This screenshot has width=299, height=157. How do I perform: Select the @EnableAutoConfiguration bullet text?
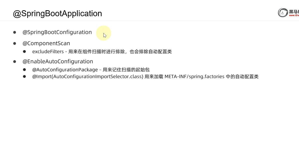[x=58, y=61]
